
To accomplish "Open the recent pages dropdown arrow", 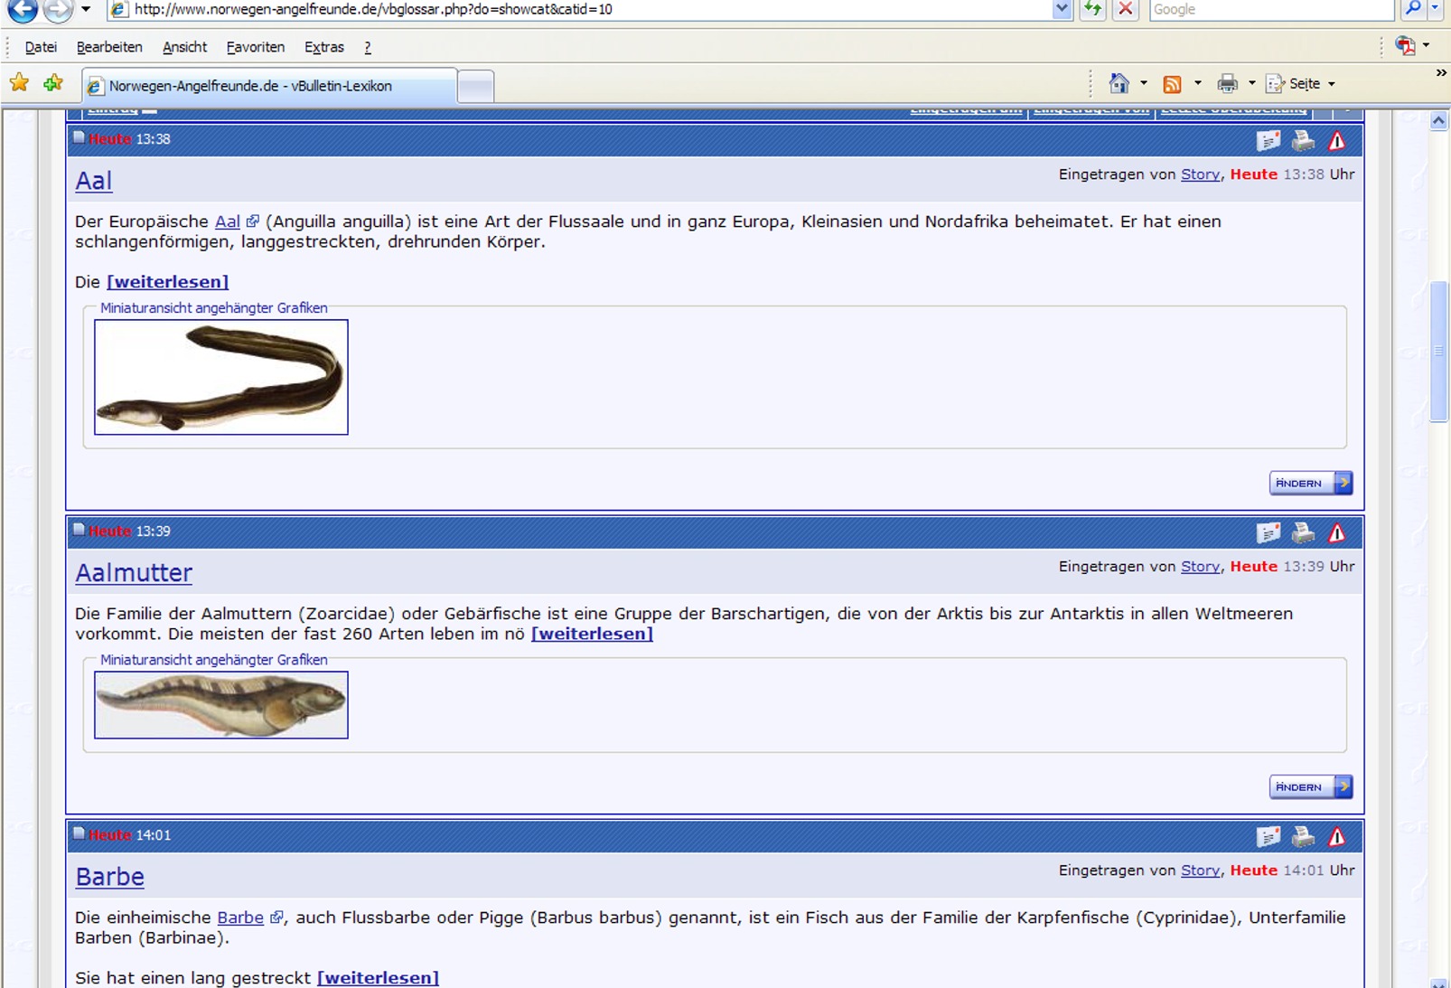I will [86, 9].
